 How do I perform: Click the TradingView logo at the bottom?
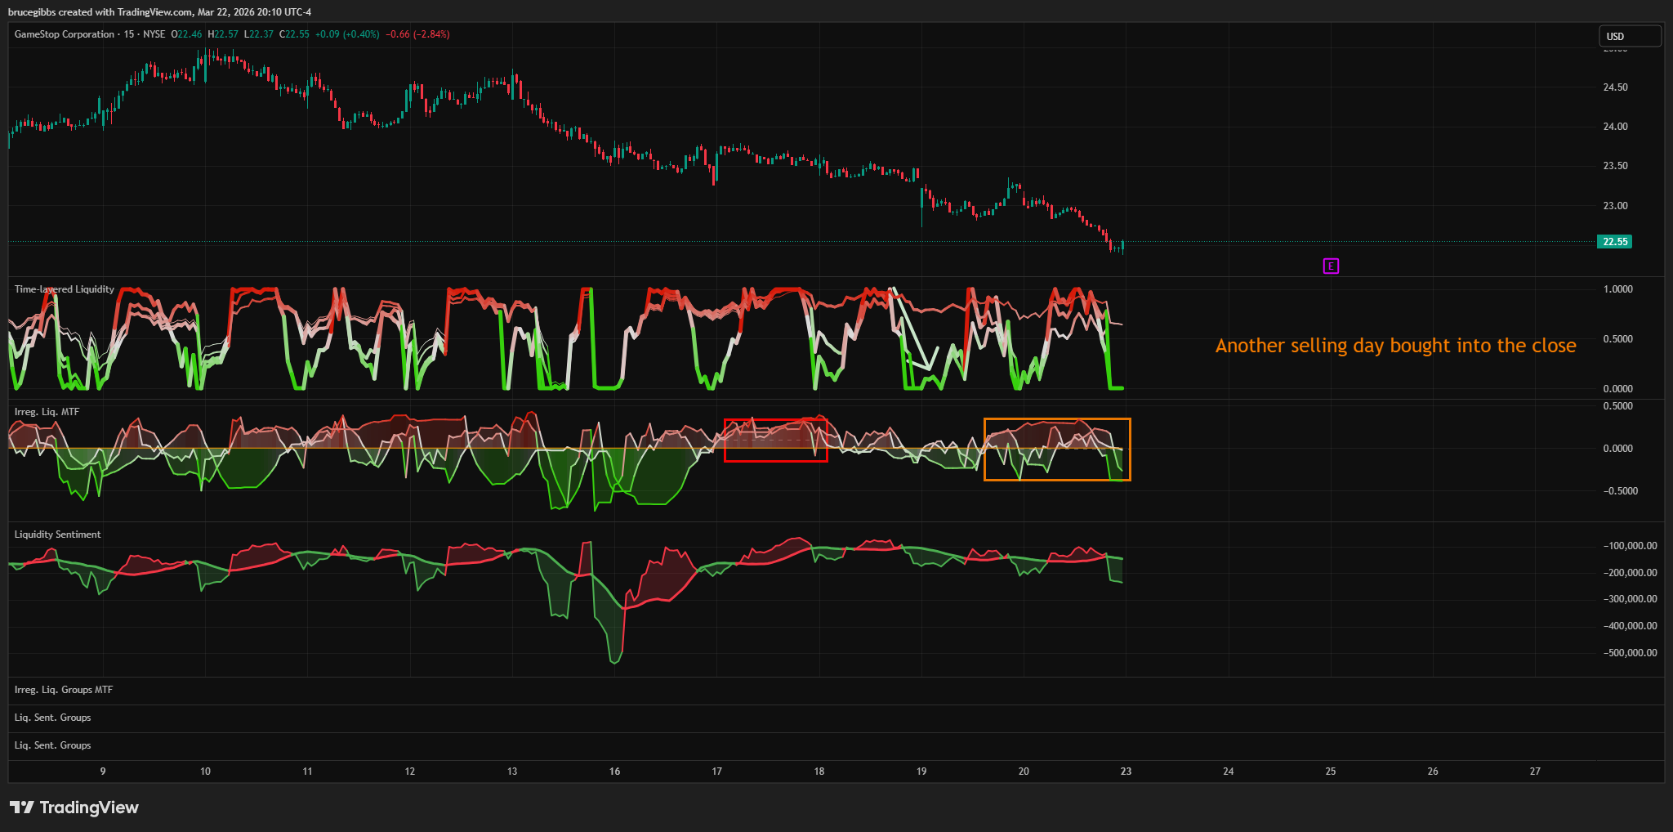(74, 807)
